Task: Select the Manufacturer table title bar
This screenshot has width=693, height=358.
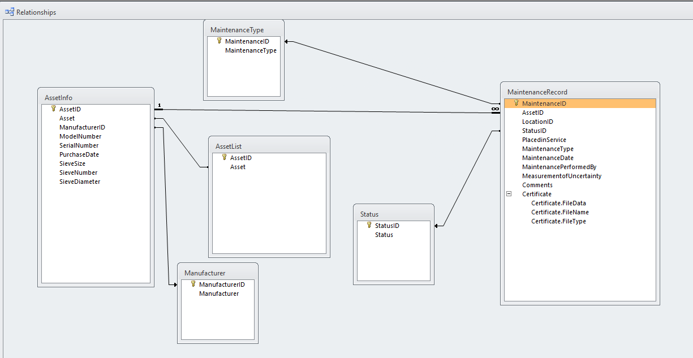Action: [x=218, y=273]
